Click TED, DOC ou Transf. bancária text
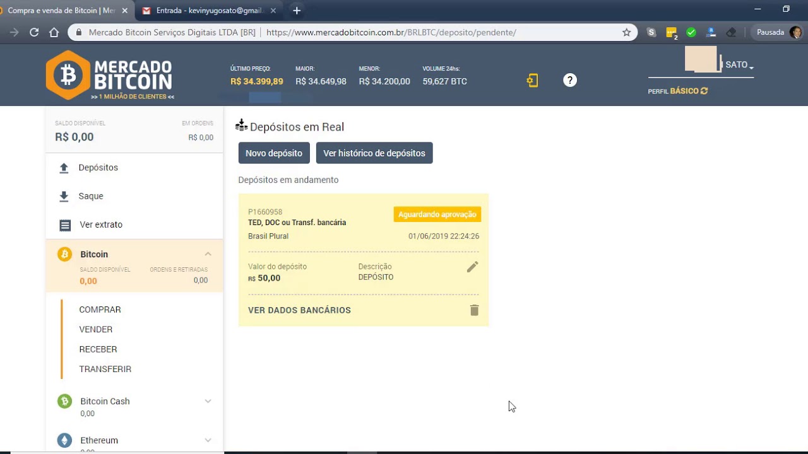Screen dimensions: 808x454 pyautogui.click(x=297, y=223)
